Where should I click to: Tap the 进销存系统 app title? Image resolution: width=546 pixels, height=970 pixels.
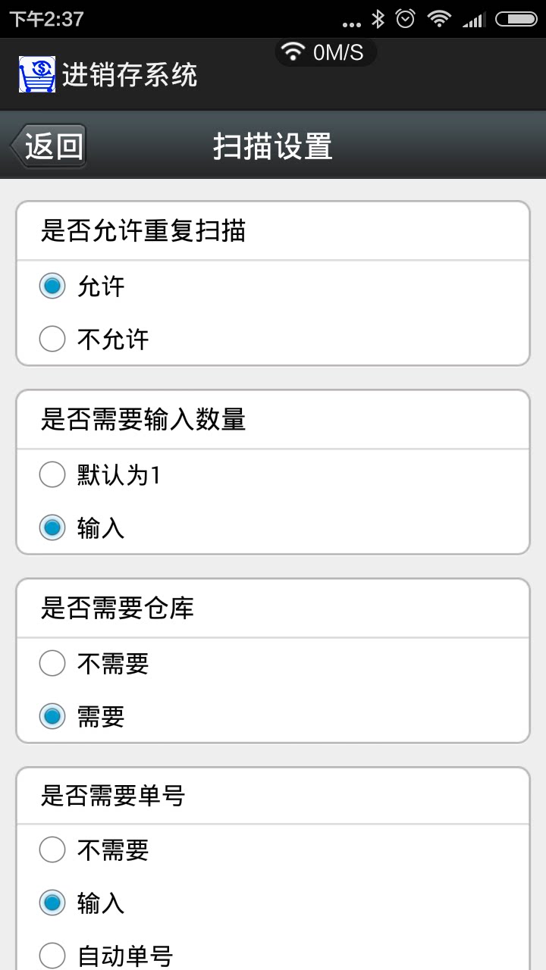click(x=130, y=75)
